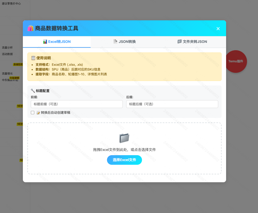Image resolution: width=258 pixels, height=213 pixels.
Task: Switch to the JSON转换 tab
Action: click(x=124, y=41)
